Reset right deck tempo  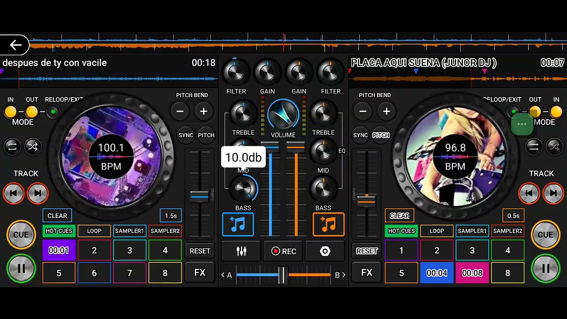pos(367,251)
